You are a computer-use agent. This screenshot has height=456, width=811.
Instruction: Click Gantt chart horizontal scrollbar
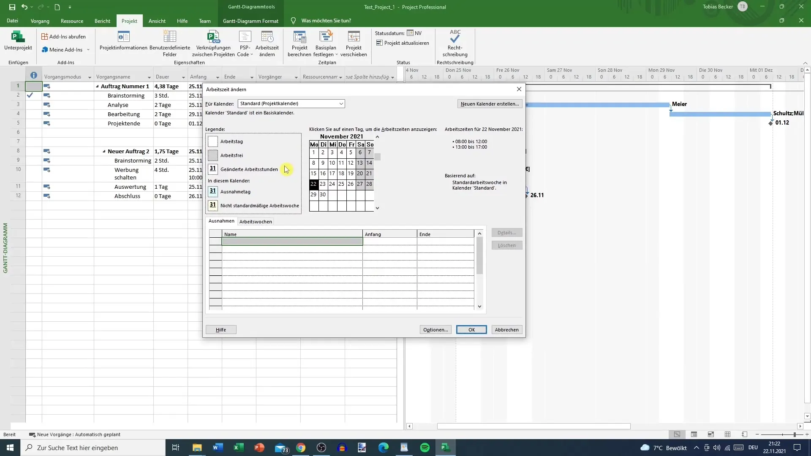click(533, 426)
